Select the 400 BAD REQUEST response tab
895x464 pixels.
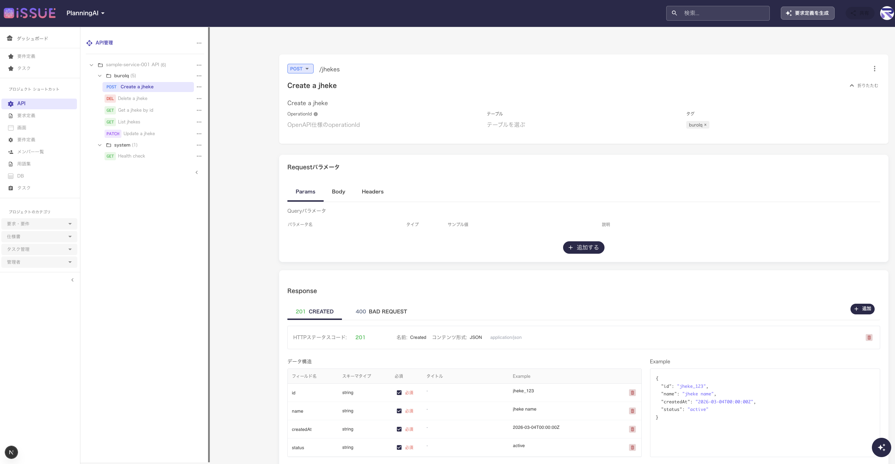(x=381, y=312)
